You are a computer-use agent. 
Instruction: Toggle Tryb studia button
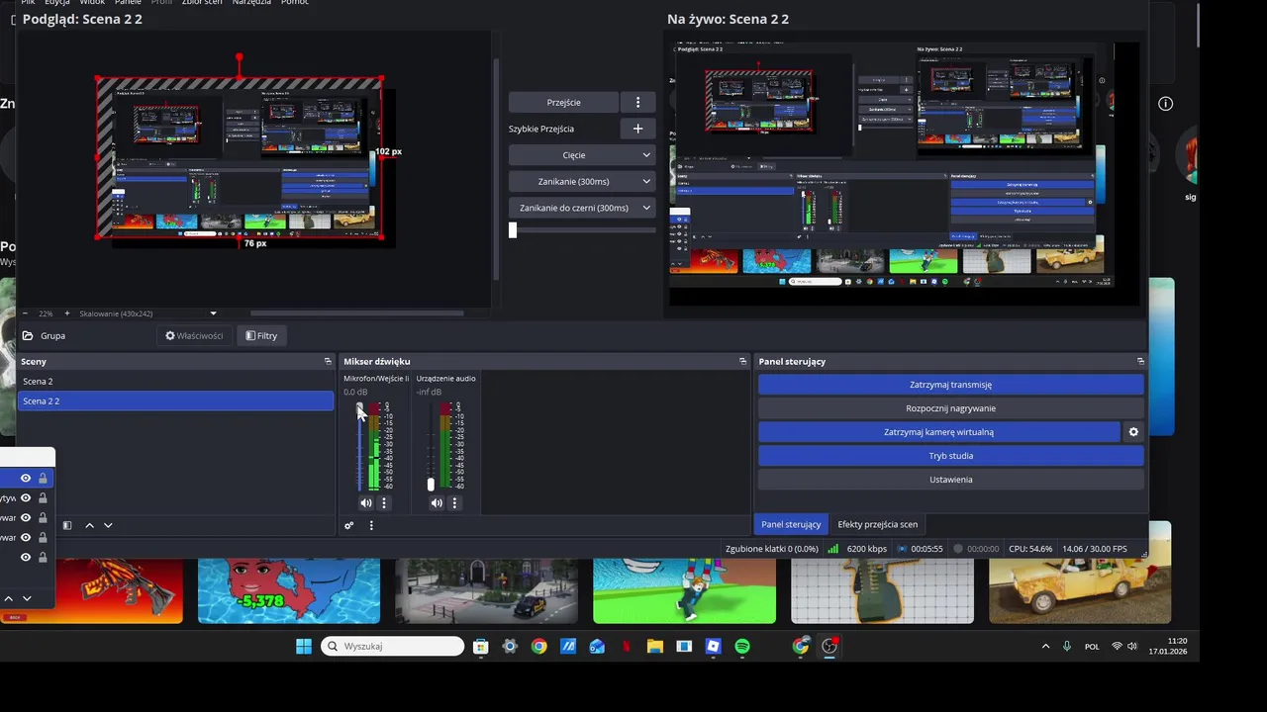(950, 456)
